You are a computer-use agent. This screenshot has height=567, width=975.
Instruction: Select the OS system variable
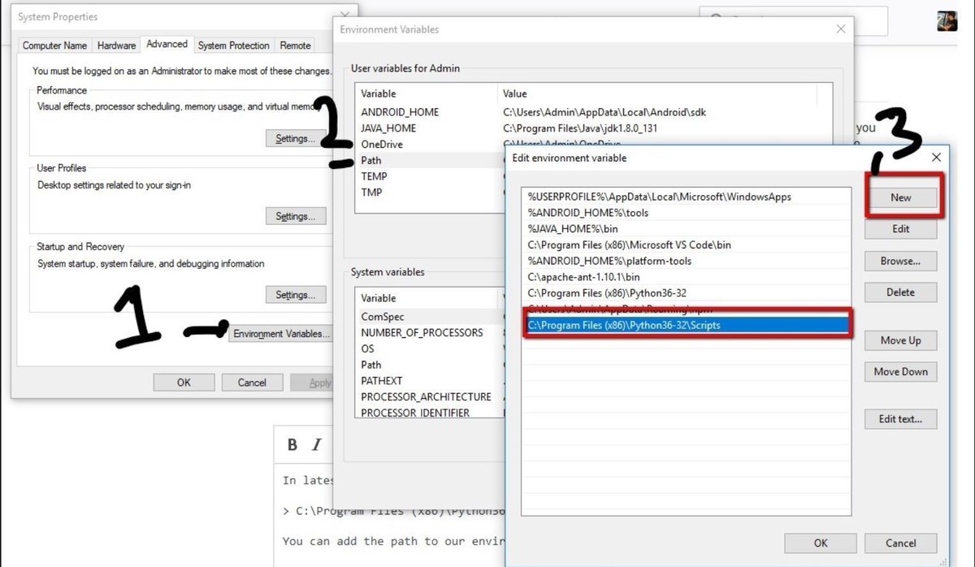[x=367, y=348]
